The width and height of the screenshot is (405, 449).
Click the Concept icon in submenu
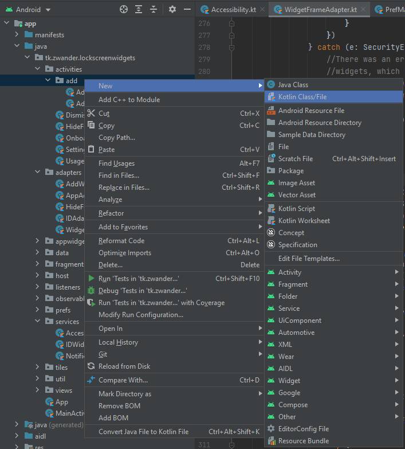pos(271,232)
